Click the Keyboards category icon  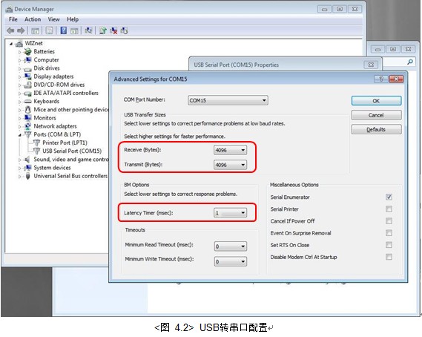tap(27, 102)
